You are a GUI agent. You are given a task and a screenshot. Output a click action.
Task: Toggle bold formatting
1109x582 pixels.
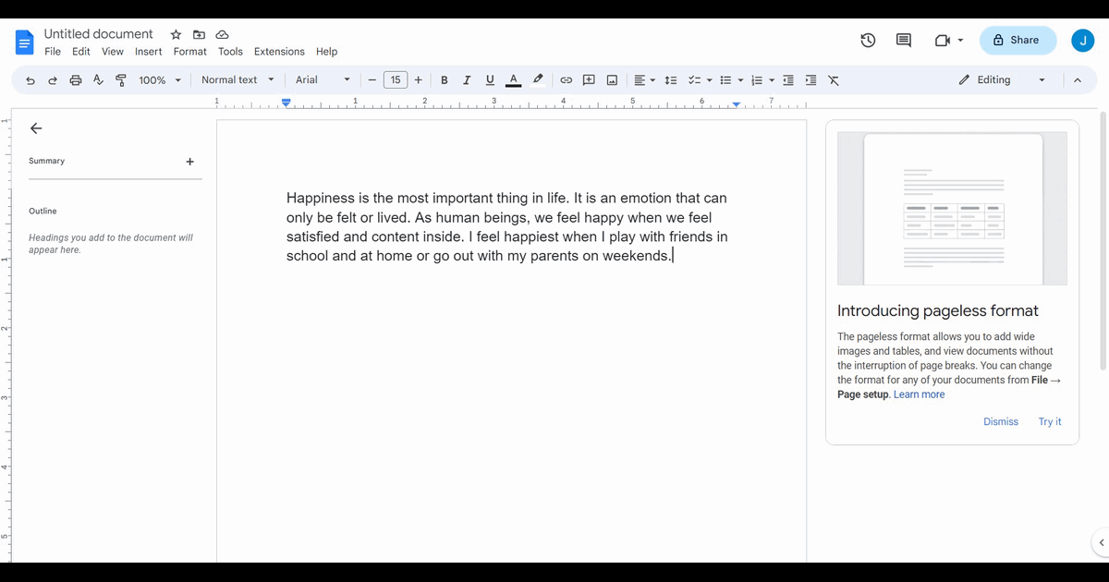(x=445, y=80)
